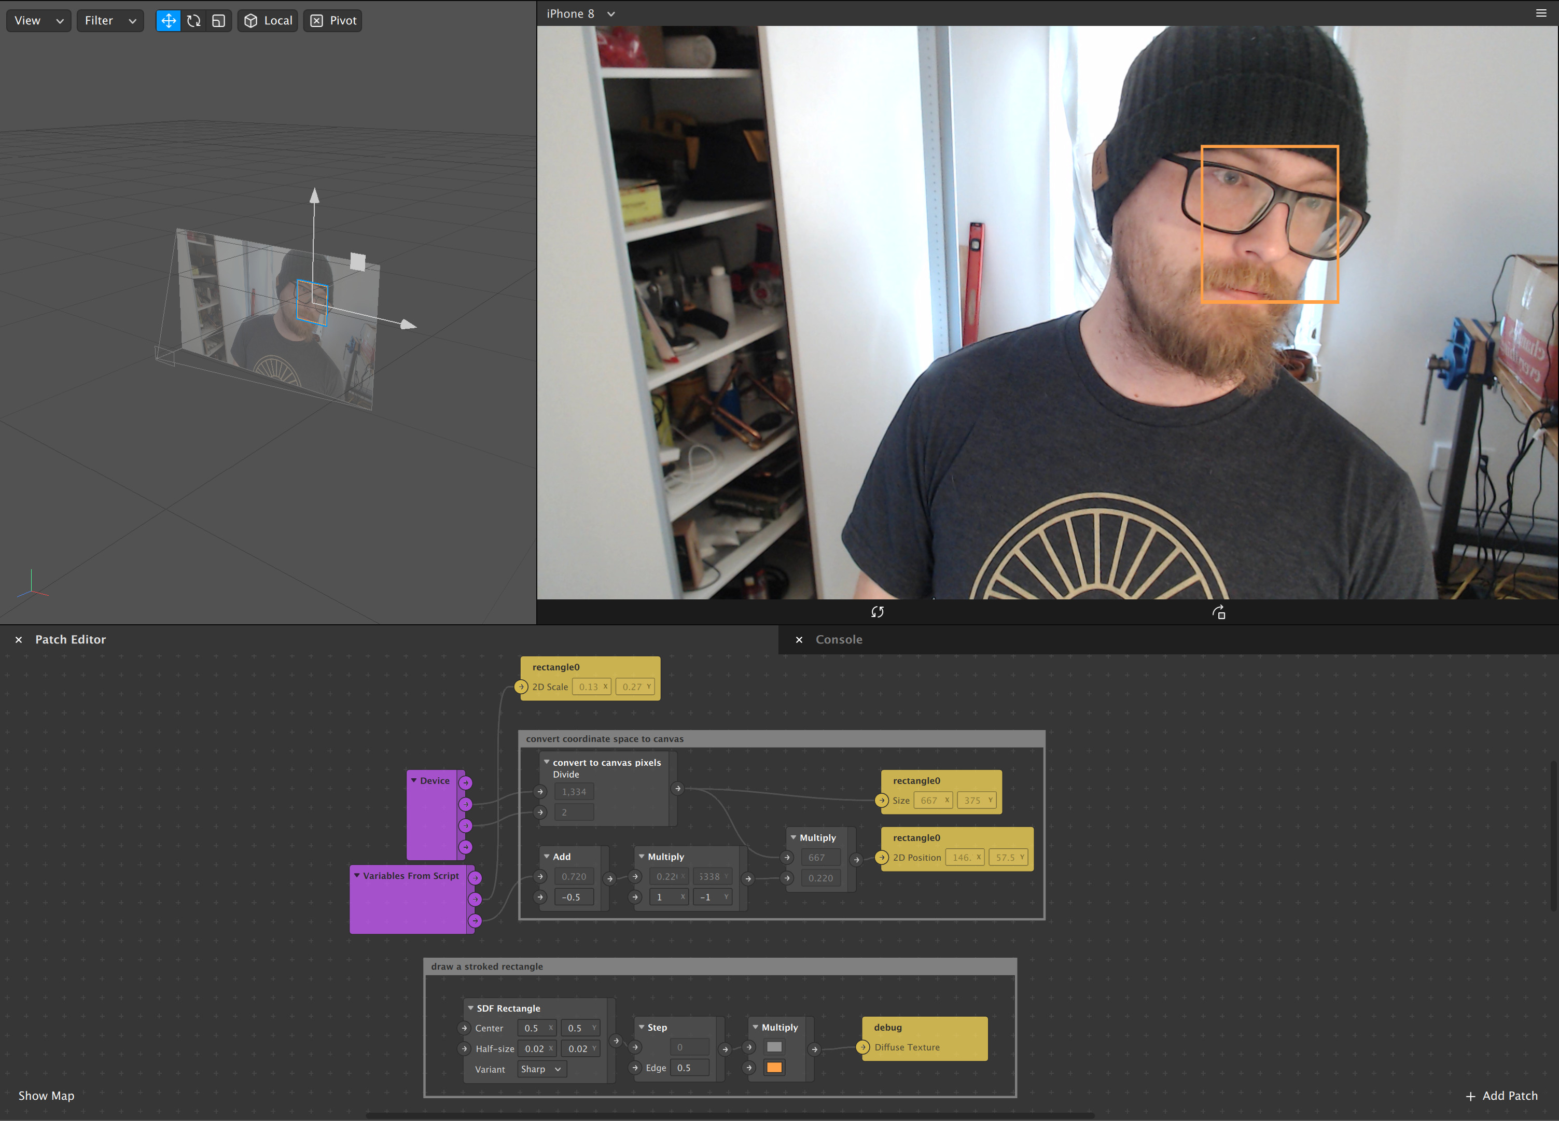
Task: Toggle Pivot mode button
Action: click(x=332, y=21)
